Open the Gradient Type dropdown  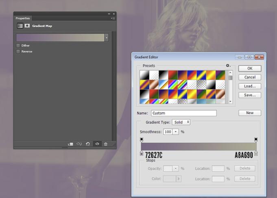click(x=181, y=122)
